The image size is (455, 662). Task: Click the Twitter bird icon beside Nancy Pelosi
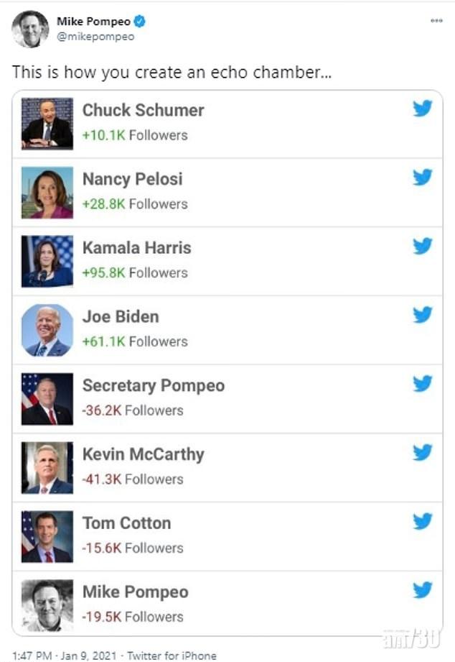tap(423, 178)
